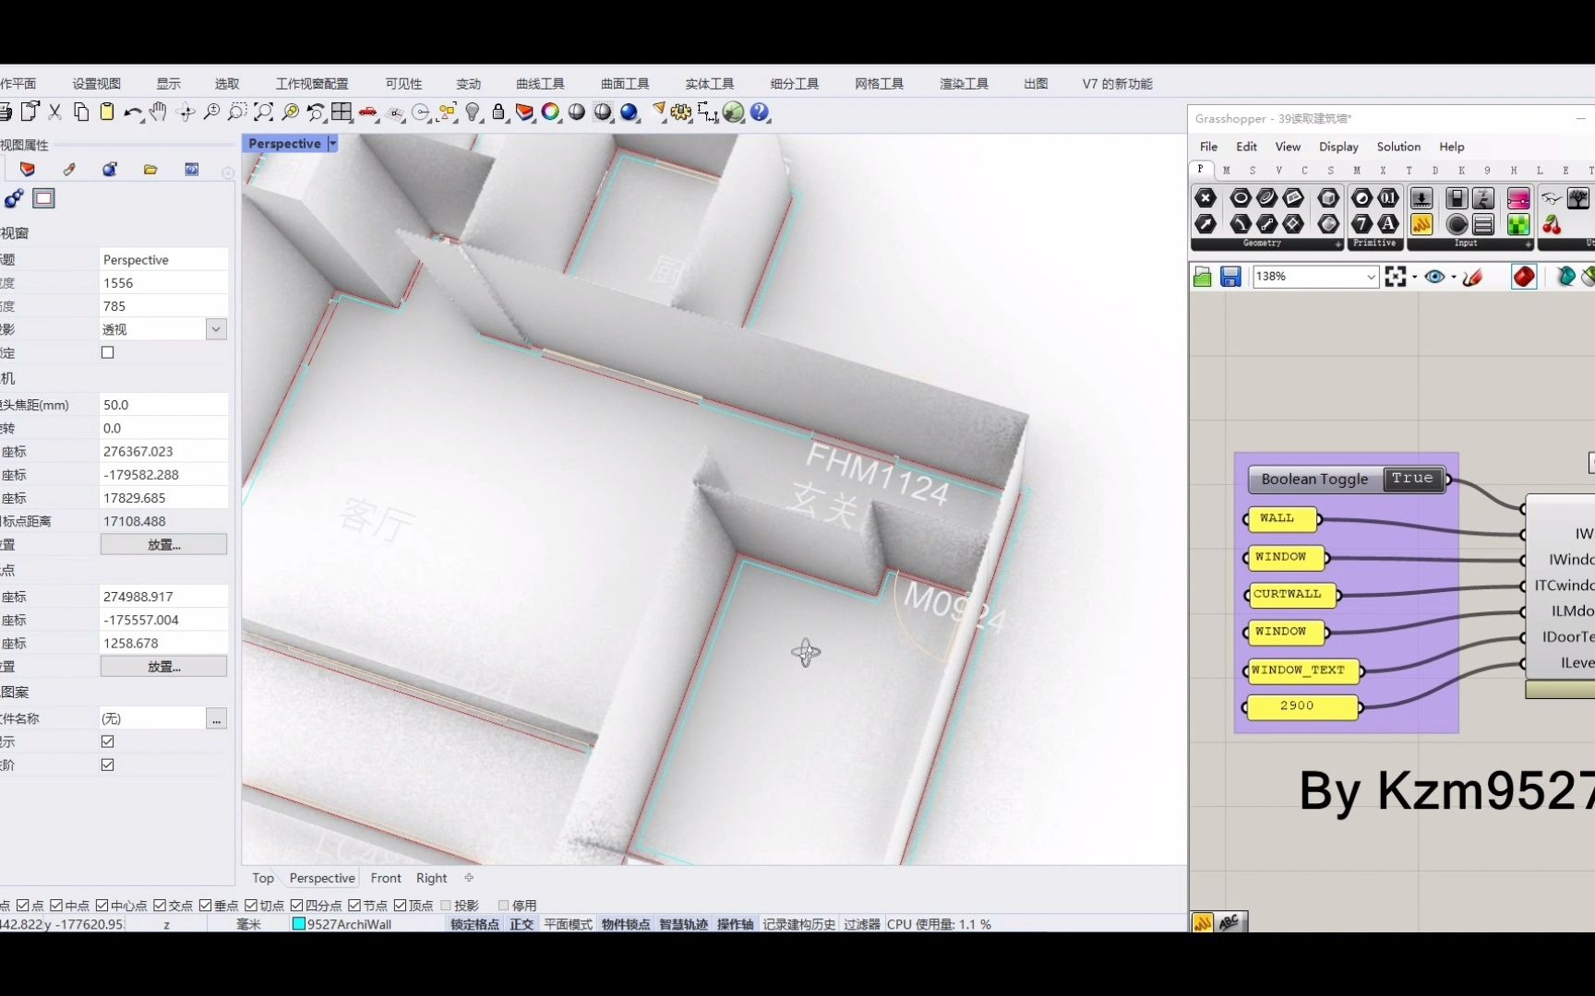Open Grasshopper Solution menu
This screenshot has width=1595, height=996.
[1398, 147]
